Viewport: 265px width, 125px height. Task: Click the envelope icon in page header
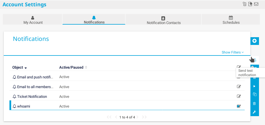pos(256,4)
